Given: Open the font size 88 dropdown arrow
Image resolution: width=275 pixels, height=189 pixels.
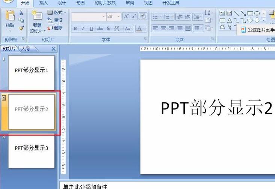Looking at the screenshot, I should pyautogui.click(x=119, y=16).
